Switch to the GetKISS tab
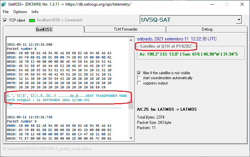The height and width of the screenshot is (157, 250). coord(44,29)
